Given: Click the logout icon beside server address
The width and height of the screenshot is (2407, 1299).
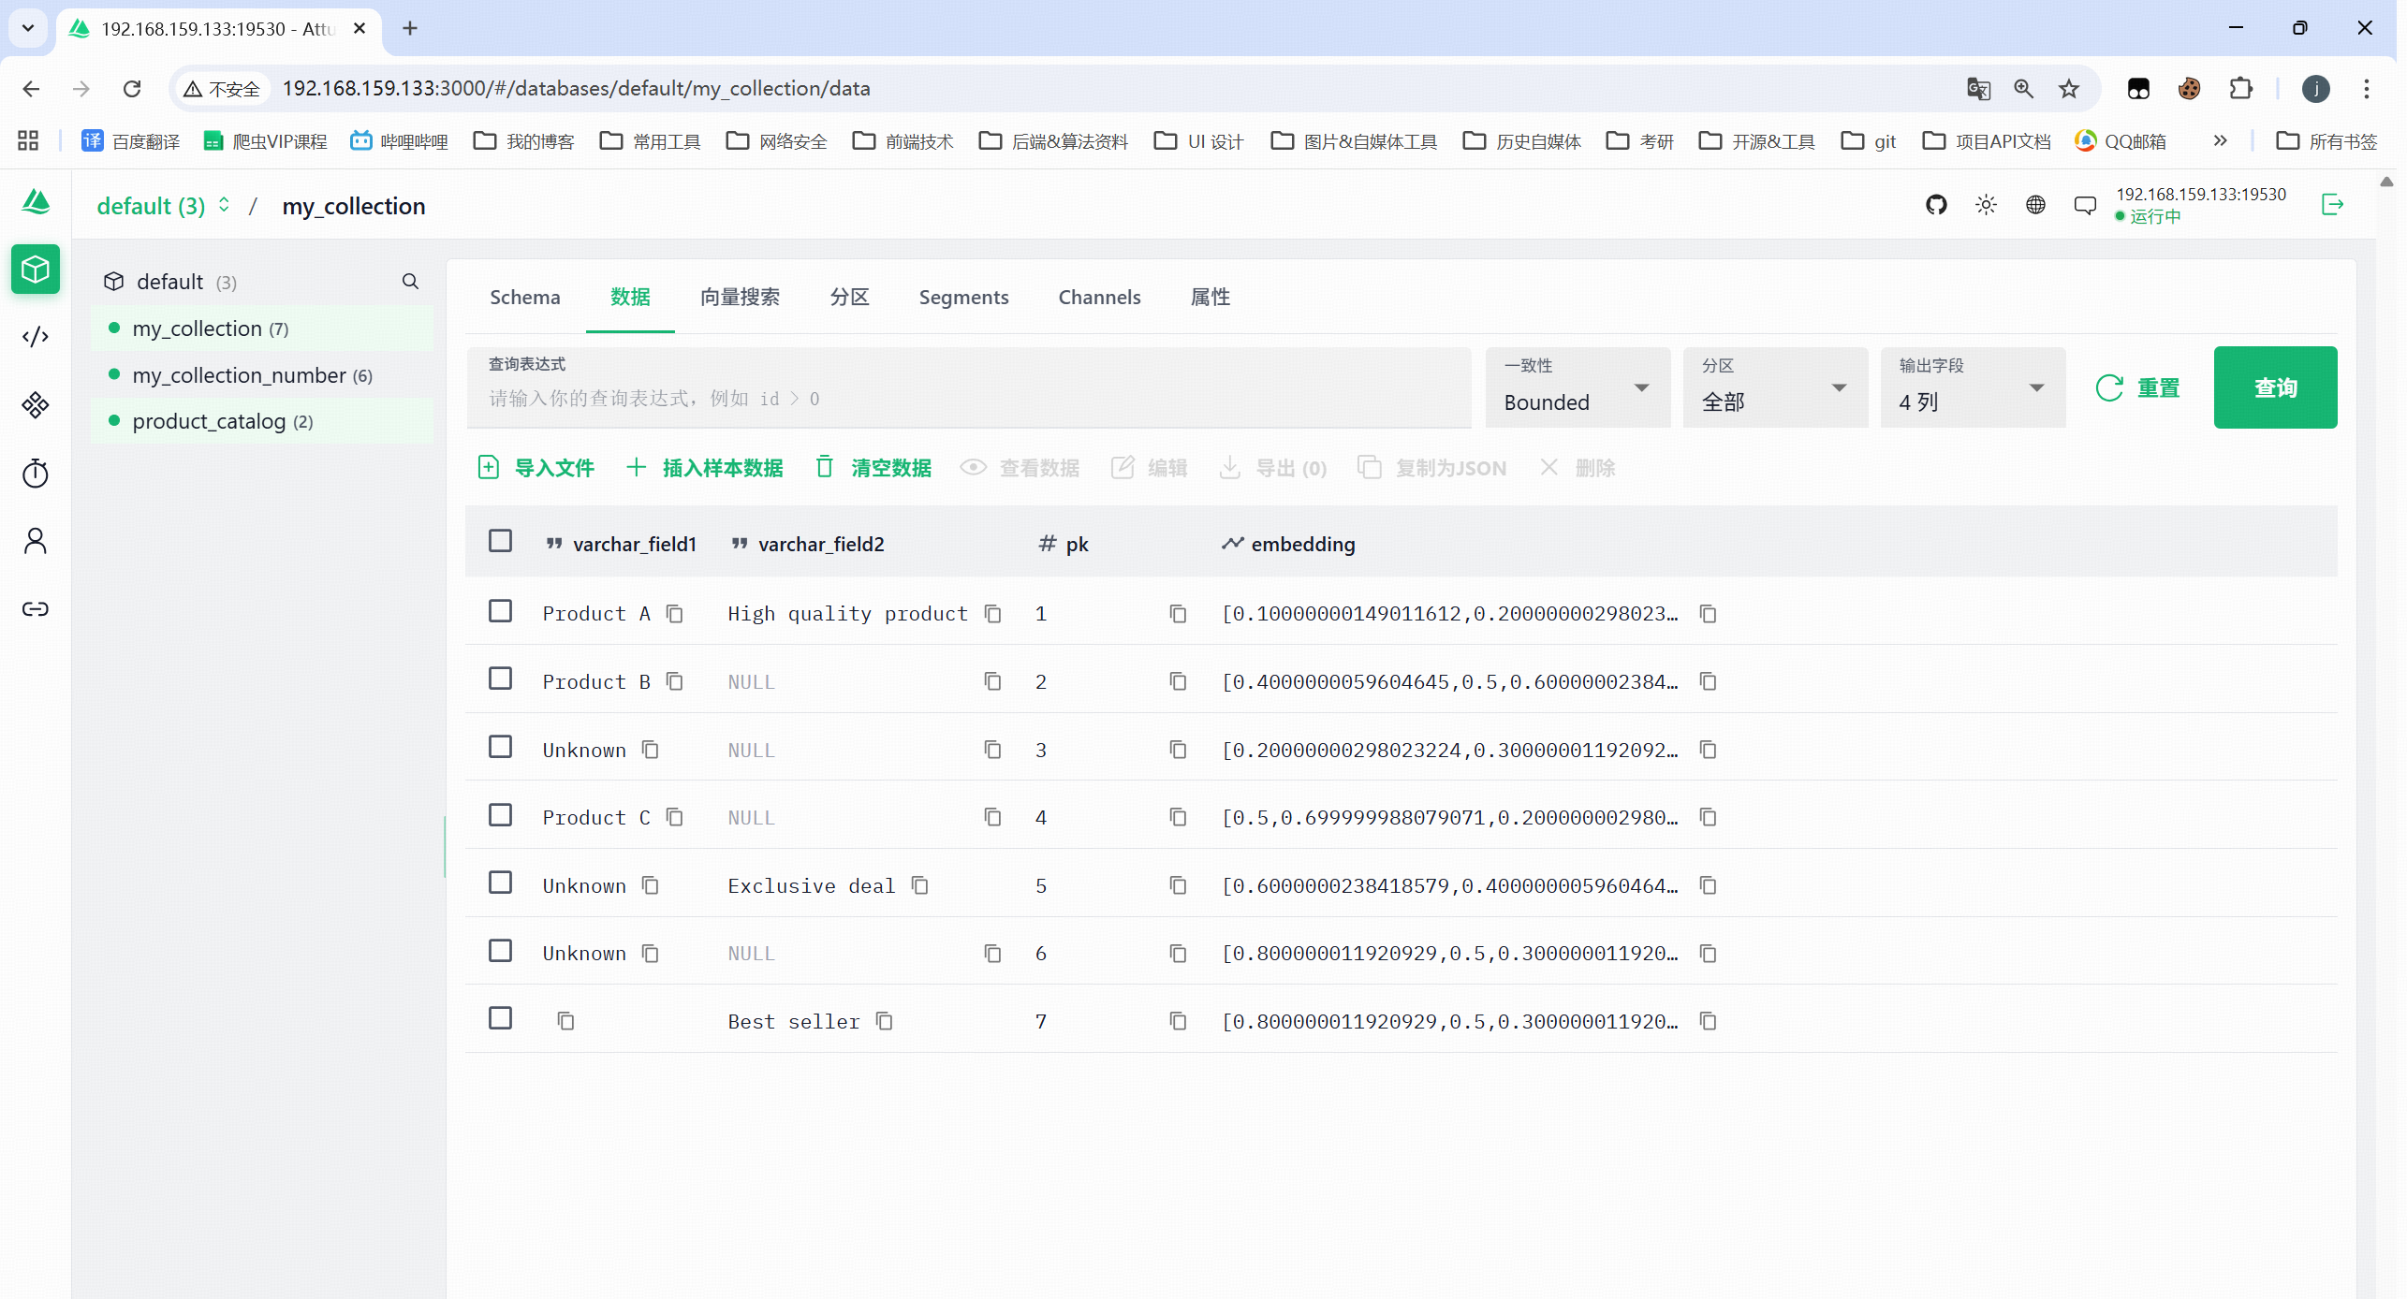Looking at the screenshot, I should point(2332,205).
